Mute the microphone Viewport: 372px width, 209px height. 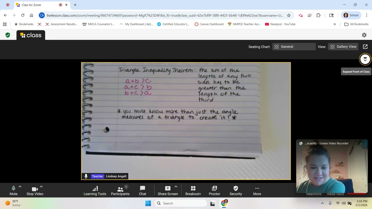tap(13, 190)
